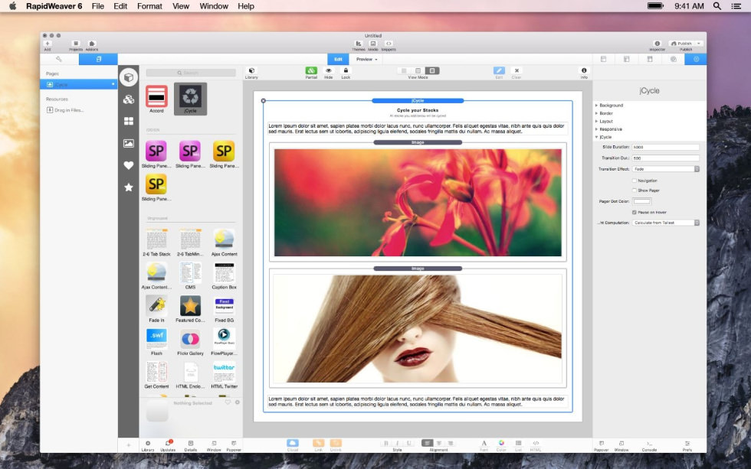
Task: Select the jCycle stack in the library
Action: (190, 99)
